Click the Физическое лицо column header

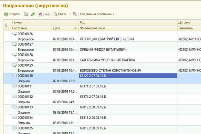coord(128,28)
